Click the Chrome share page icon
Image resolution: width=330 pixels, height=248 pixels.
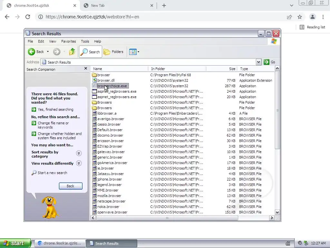[289, 17]
